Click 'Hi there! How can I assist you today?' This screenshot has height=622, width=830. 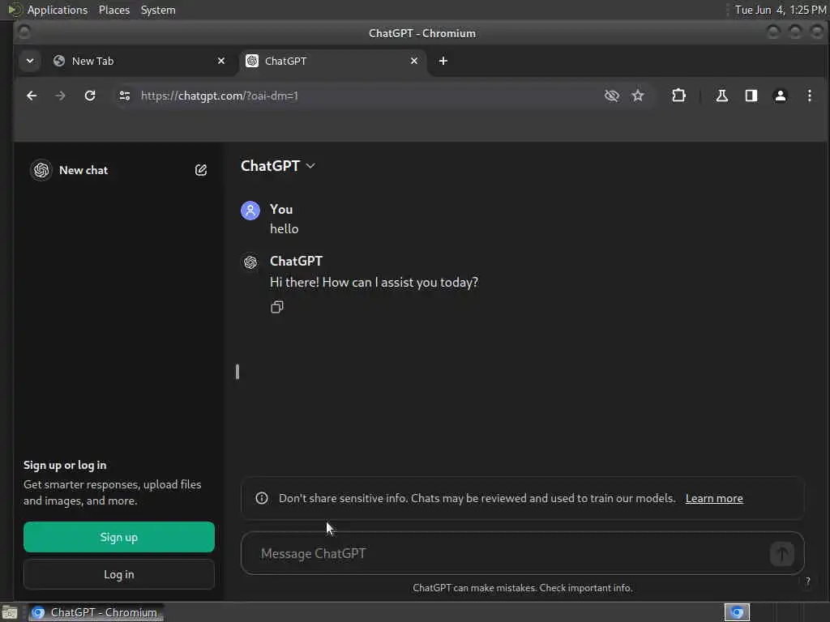click(374, 283)
